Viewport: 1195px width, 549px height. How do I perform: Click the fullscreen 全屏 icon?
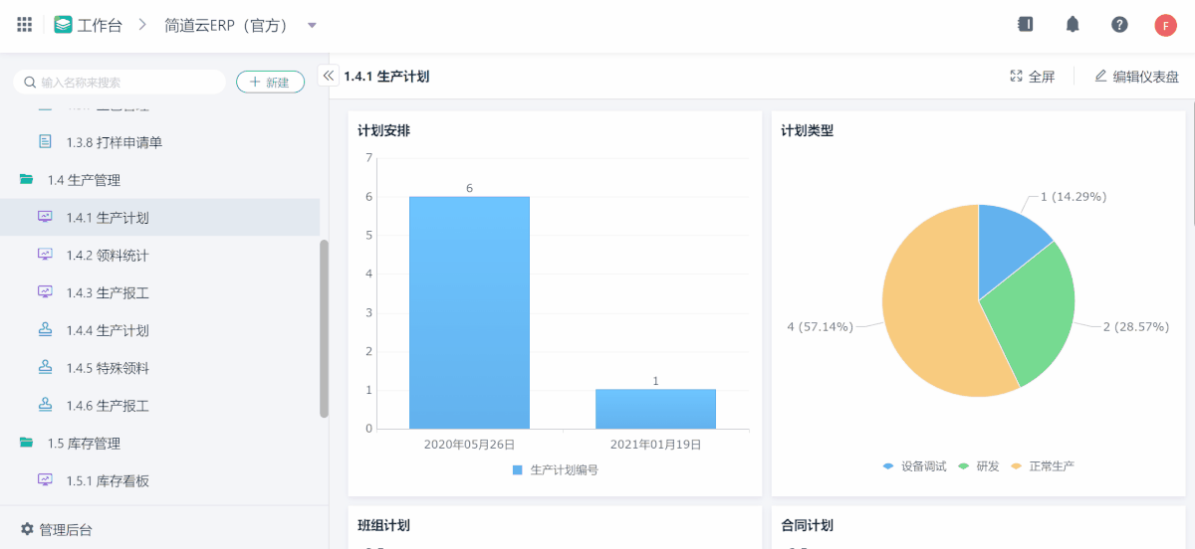1016,76
